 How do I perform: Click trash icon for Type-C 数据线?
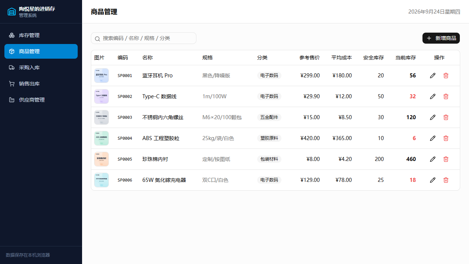(446, 96)
